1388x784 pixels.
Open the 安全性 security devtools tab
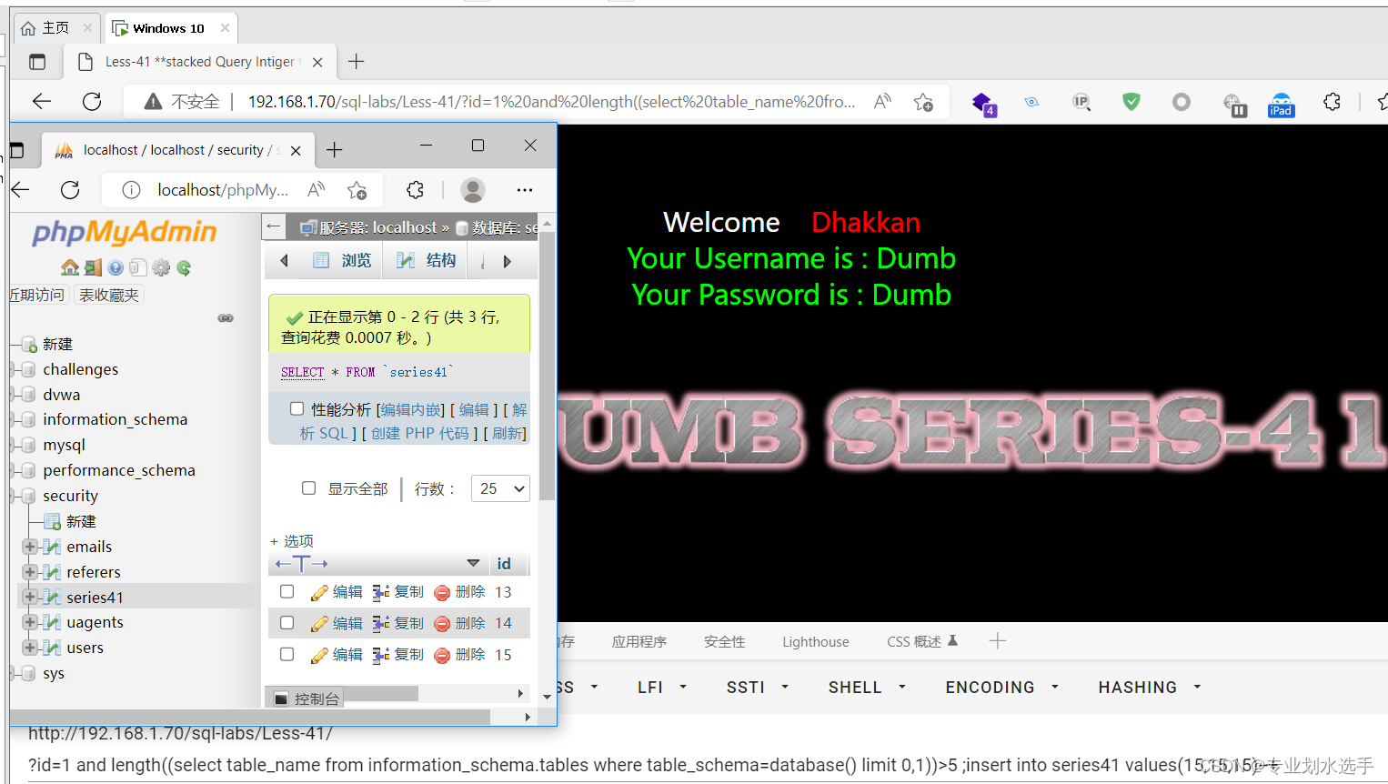click(x=724, y=642)
